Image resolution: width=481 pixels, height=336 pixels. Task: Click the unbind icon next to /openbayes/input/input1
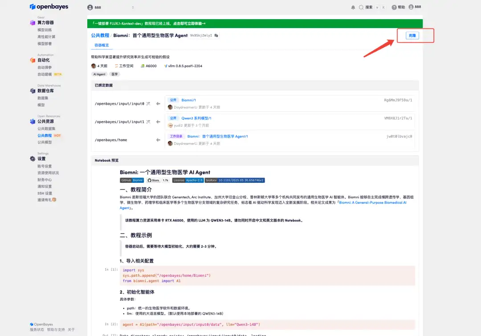(x=148, y=122)
